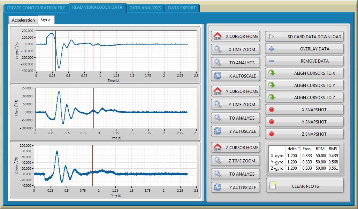The height and width of the screenshot is (209, 358).
Task: Click the red record icon on X Snapshot
Action: tap(272, 110)
